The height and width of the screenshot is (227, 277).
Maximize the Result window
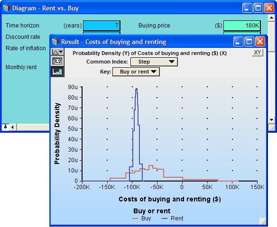tap(249, 42)
